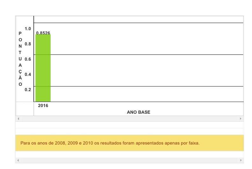
Task: Click the ANO BASE axis title
Action: tap(138, 112)
